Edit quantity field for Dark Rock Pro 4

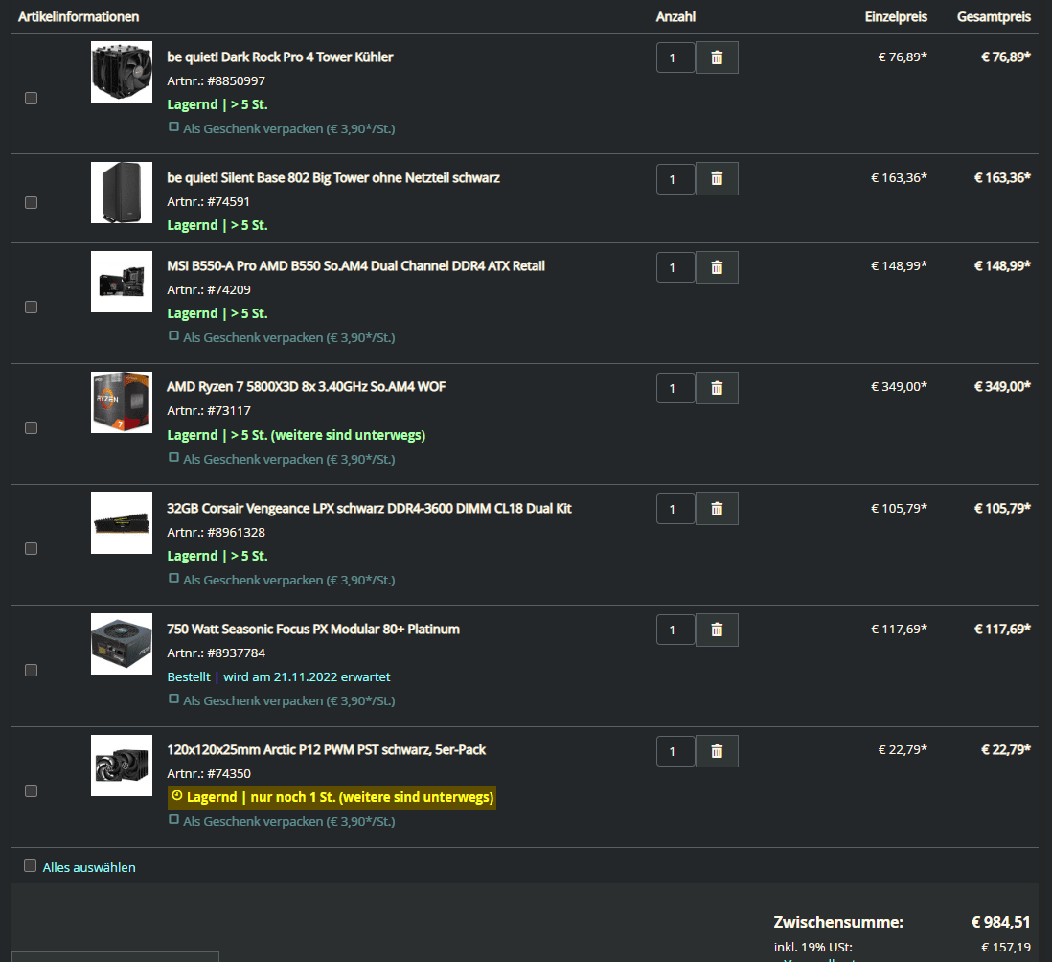pyautogui.click(x=675, y=57)
